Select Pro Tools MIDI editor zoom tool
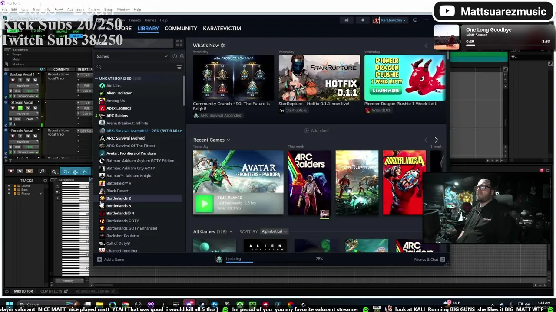This screenshot has width=556, height=312. [54, 172]
